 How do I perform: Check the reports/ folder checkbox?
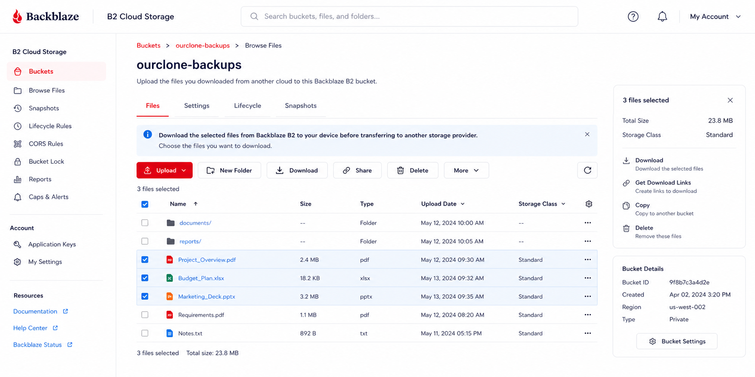coord(145,241)
